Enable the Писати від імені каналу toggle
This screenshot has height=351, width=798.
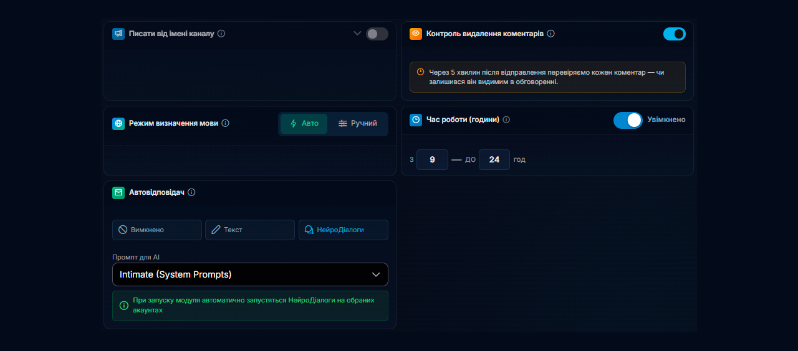377,34
